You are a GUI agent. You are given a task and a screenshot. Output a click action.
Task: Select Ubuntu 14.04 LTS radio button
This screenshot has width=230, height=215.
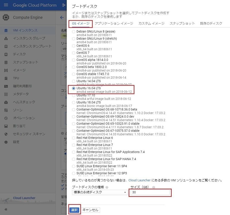pos(74,81)
